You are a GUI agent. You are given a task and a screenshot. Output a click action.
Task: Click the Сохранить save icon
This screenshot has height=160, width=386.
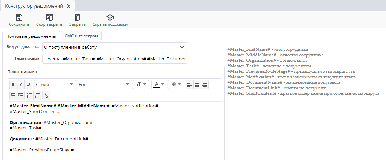19,18
